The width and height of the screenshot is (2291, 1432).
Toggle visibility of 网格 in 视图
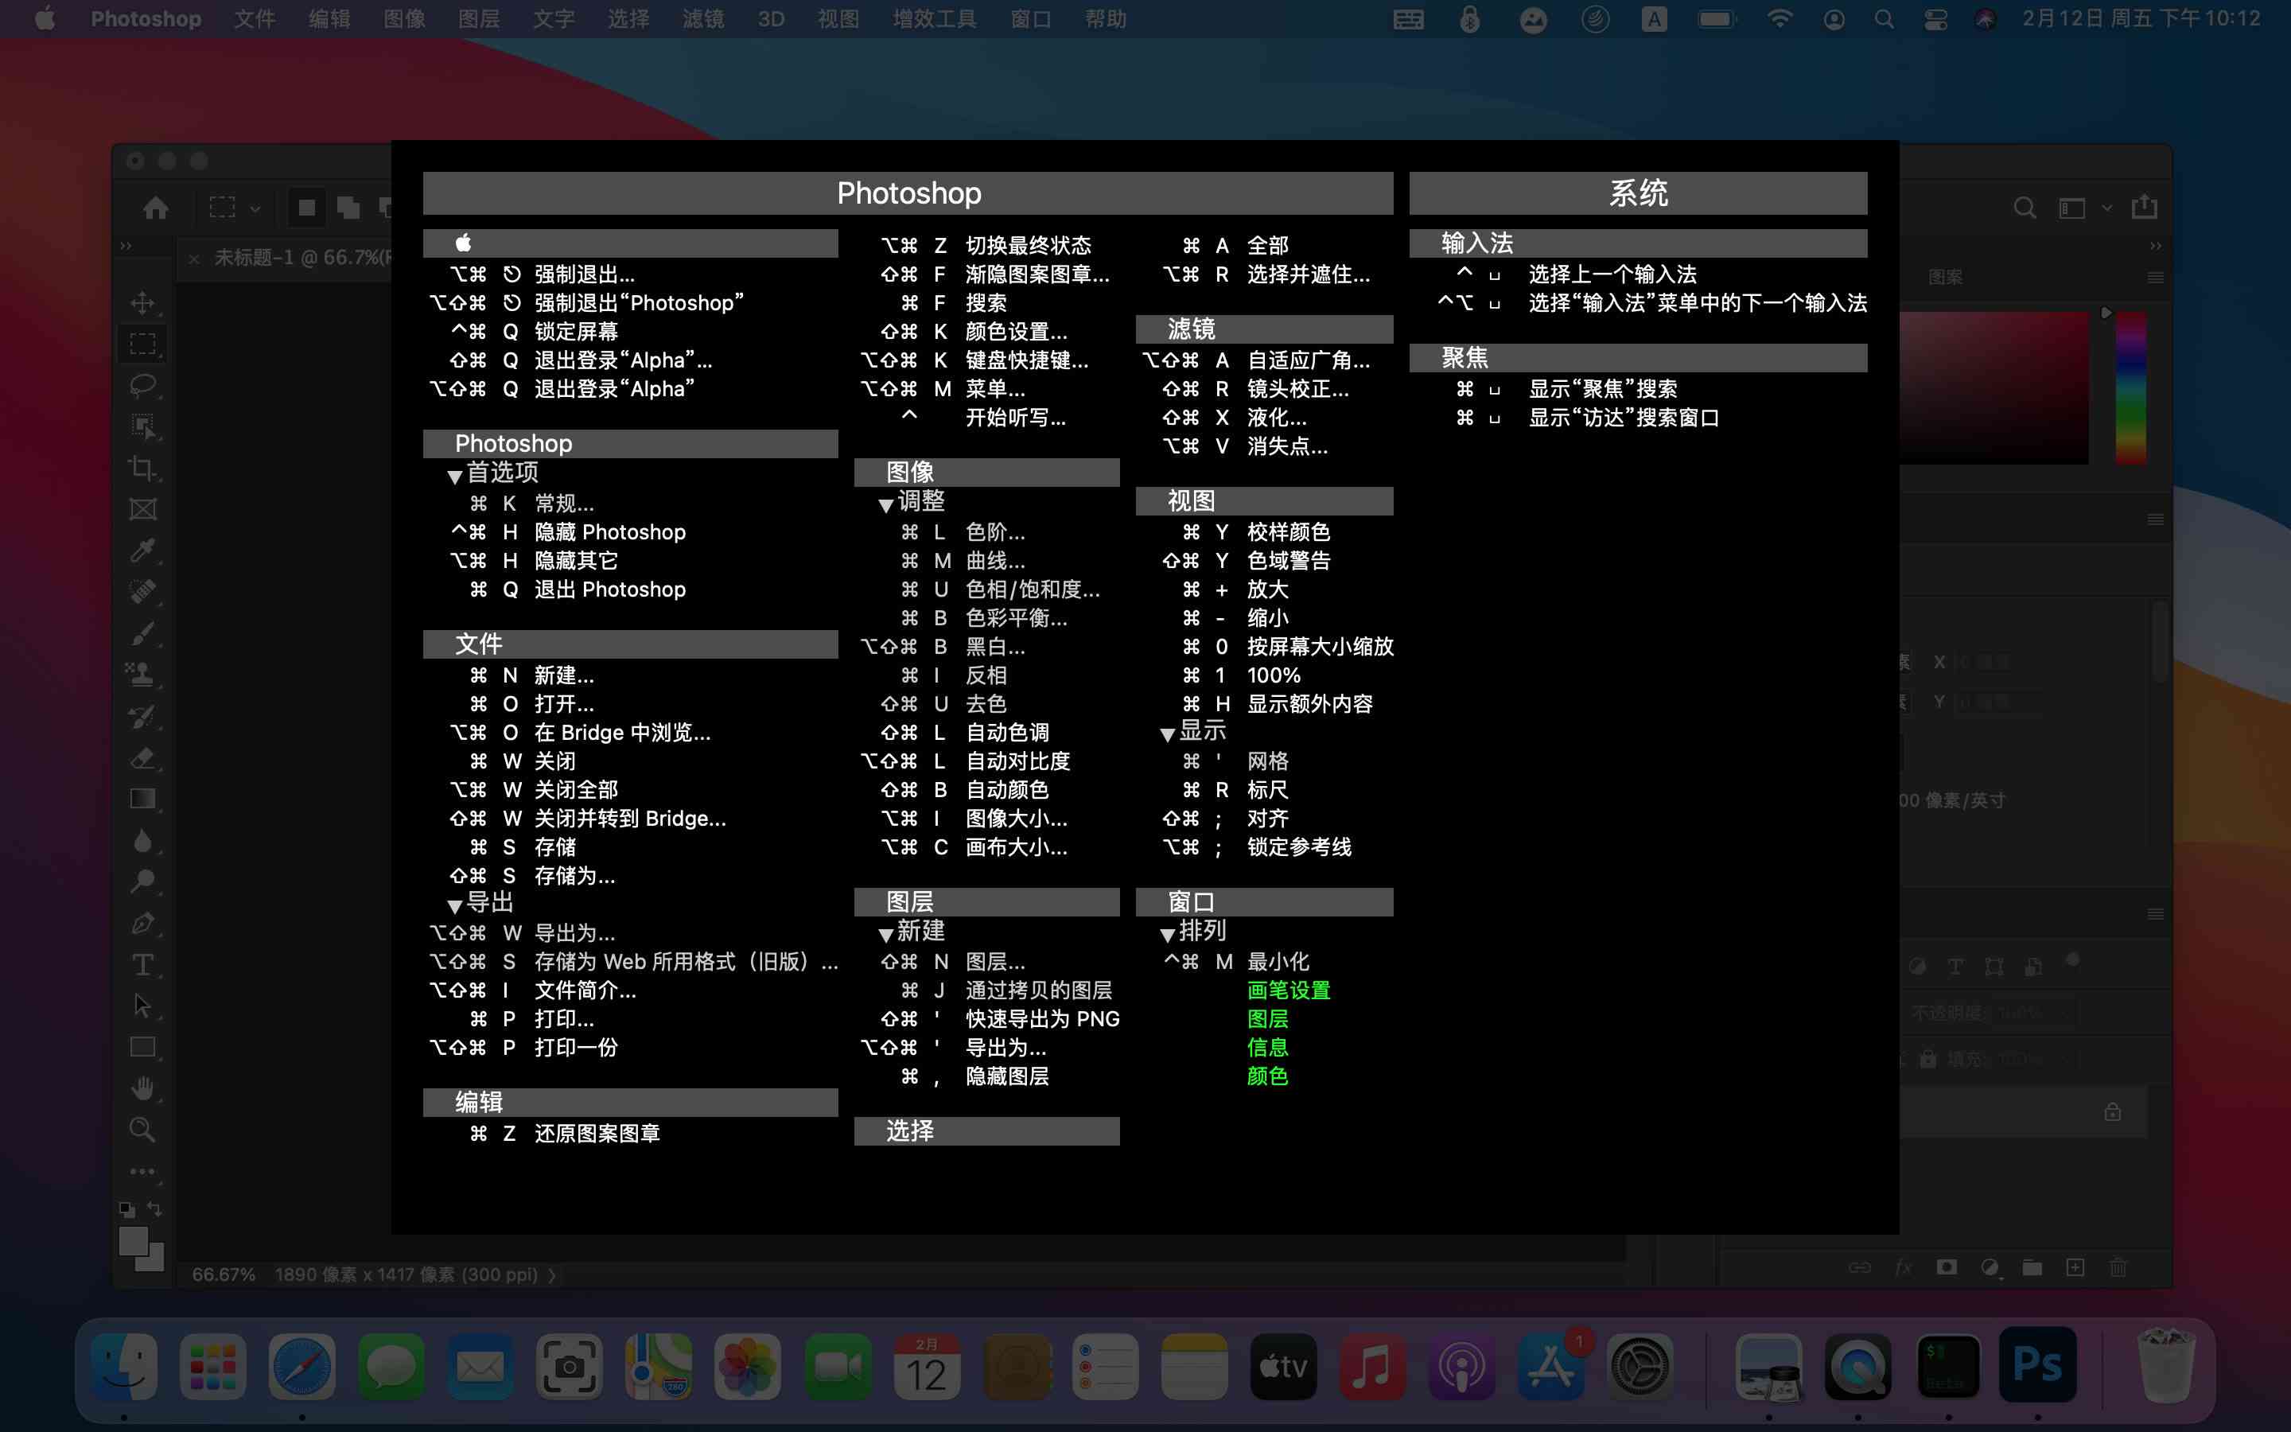pyautogui.click(x=1266, y=761)
